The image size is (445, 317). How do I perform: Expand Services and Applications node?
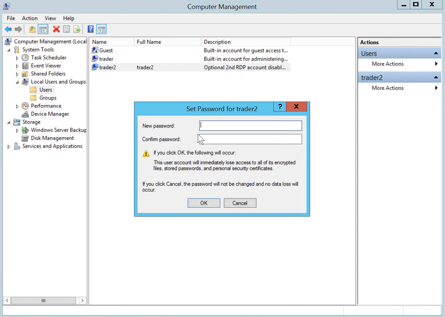9,147
